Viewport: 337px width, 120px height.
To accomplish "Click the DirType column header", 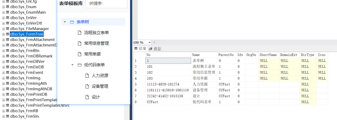I will tap(308, 55).
